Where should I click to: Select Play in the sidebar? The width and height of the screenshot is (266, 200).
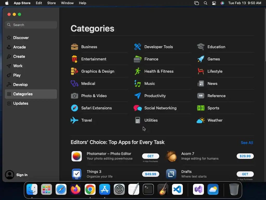(31, 75)
